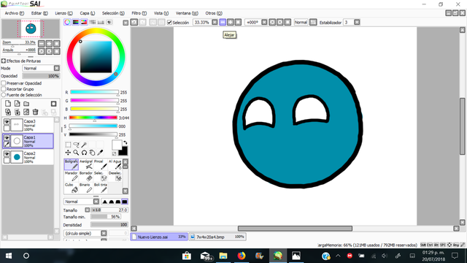Open the brush size multiplier dropdown
Screen dimensions: 467x263
(x=88, y=210)
